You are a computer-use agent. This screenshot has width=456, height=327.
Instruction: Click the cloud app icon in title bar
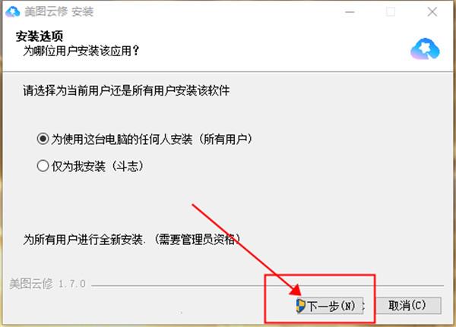pyautogui.click(x=13, y=11)
